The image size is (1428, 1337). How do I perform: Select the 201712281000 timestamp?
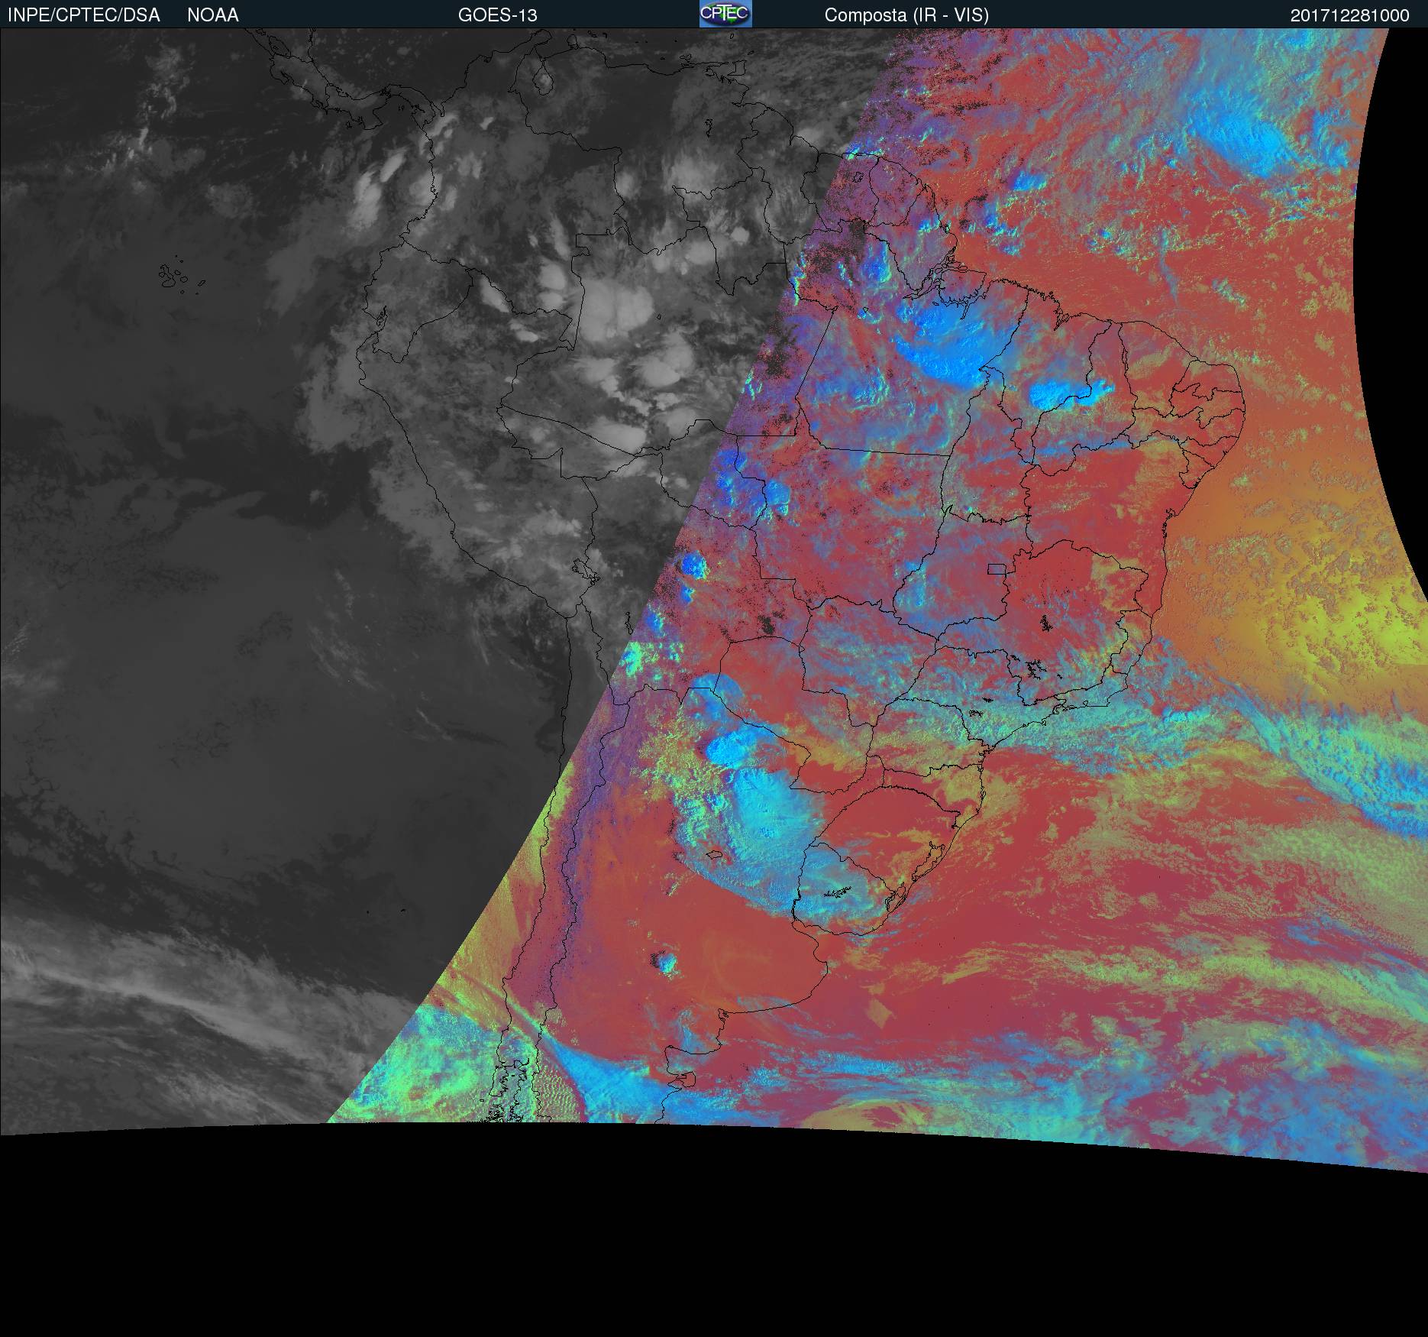(x=1349, y=15)
